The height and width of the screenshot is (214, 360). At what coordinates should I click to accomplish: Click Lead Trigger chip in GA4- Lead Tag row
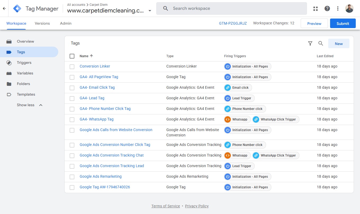pyautogui.click(x=239, y=98)
